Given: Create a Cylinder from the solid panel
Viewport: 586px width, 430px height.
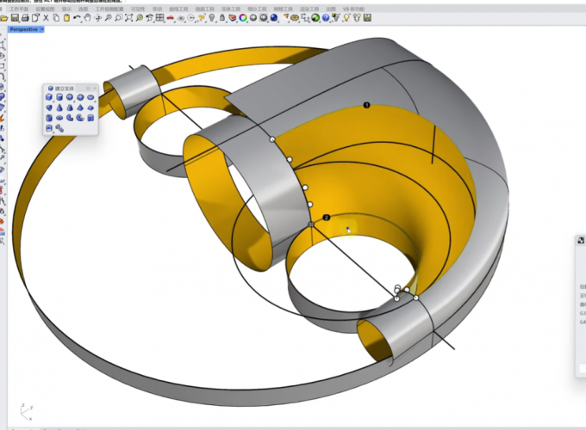Looking at the screenshot, I should pos(59,97).
